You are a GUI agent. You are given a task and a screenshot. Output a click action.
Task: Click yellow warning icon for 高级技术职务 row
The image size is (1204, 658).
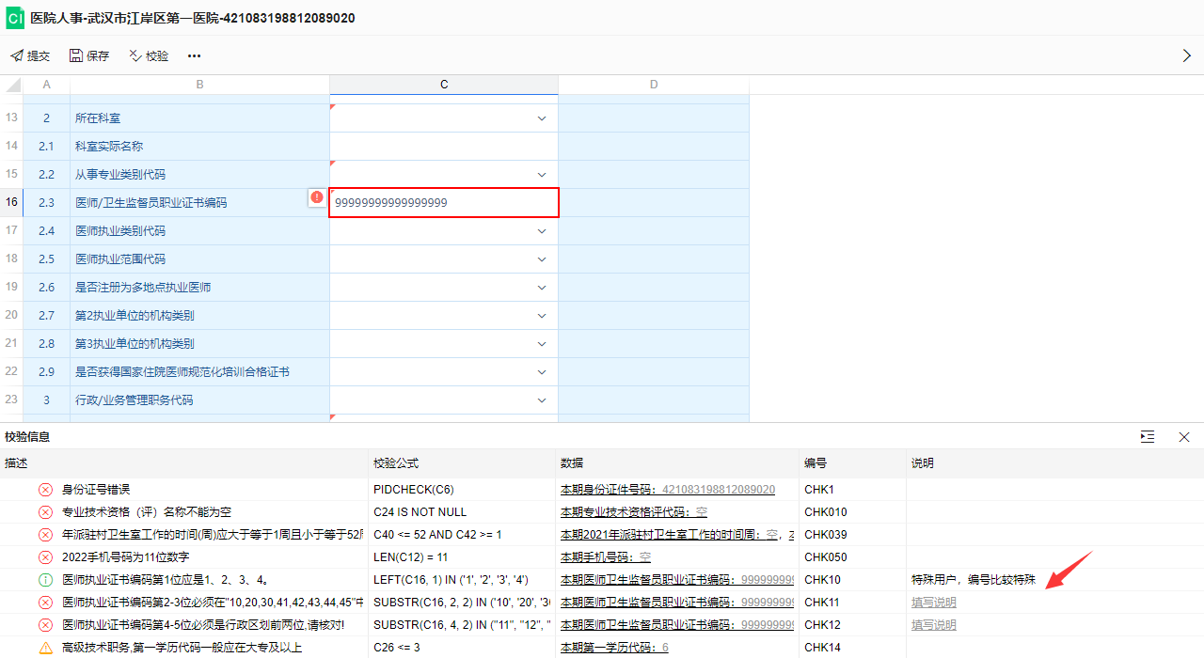[45, 648]
